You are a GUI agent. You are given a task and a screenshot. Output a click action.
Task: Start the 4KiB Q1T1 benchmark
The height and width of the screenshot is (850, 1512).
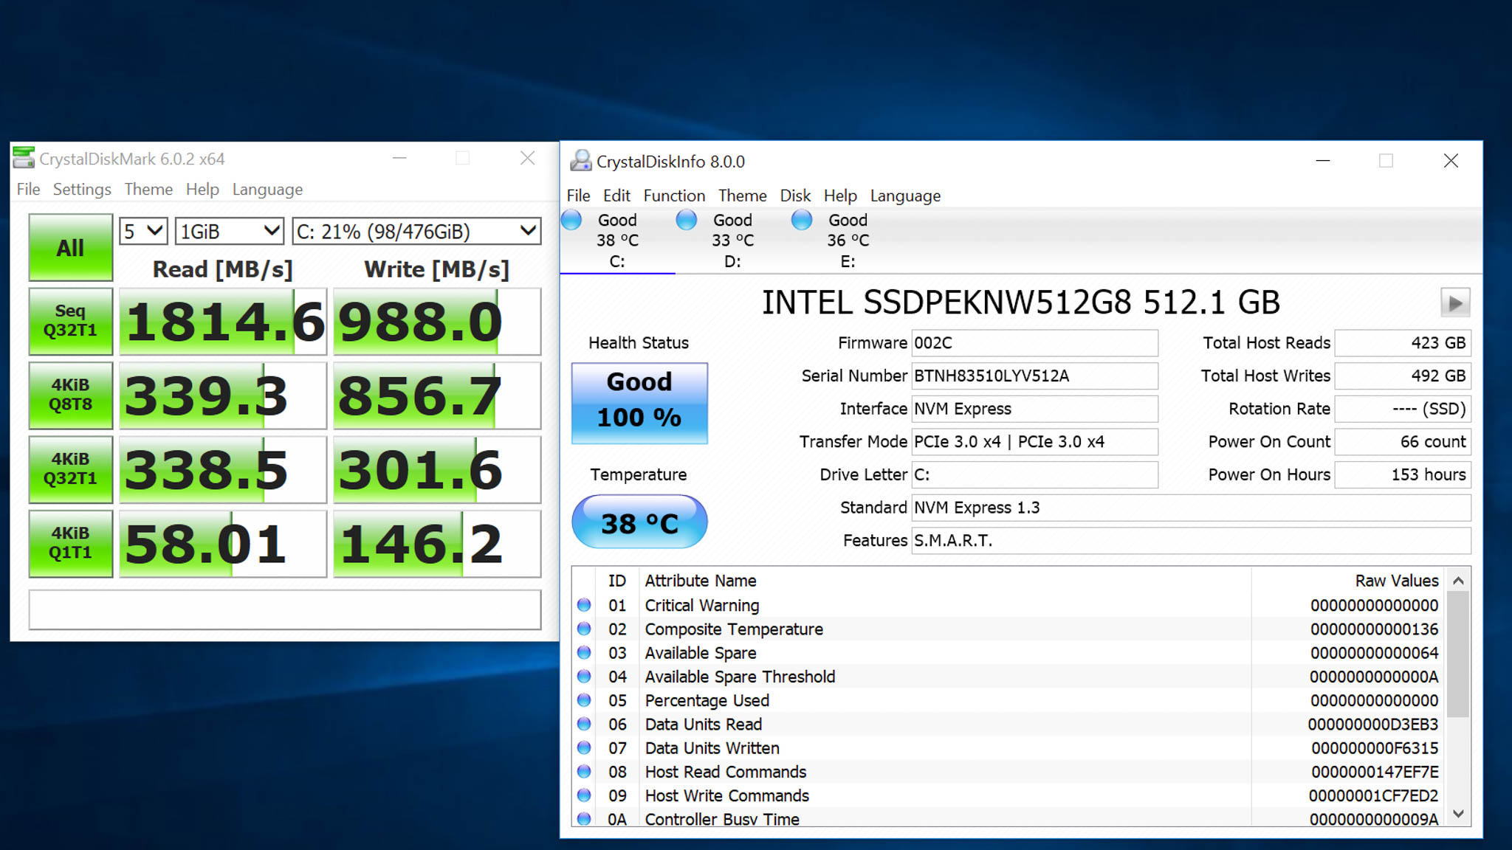coord(71,543)
